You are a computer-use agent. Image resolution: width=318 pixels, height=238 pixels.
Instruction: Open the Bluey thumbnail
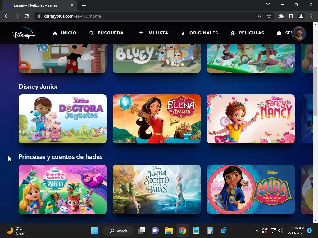pos(157,59)
